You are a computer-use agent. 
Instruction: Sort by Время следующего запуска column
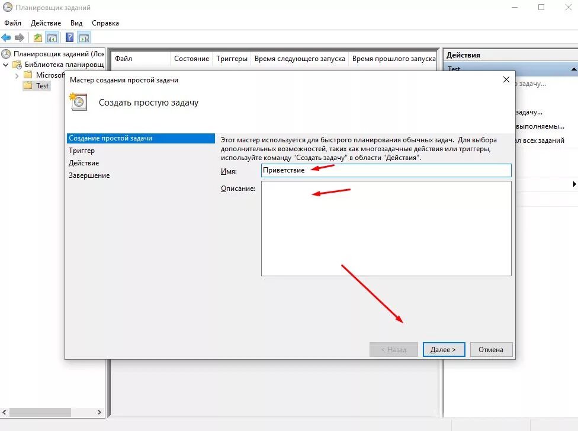(300, 59)
